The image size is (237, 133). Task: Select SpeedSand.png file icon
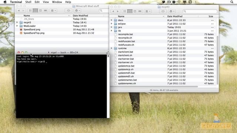(x=21, y=30)
